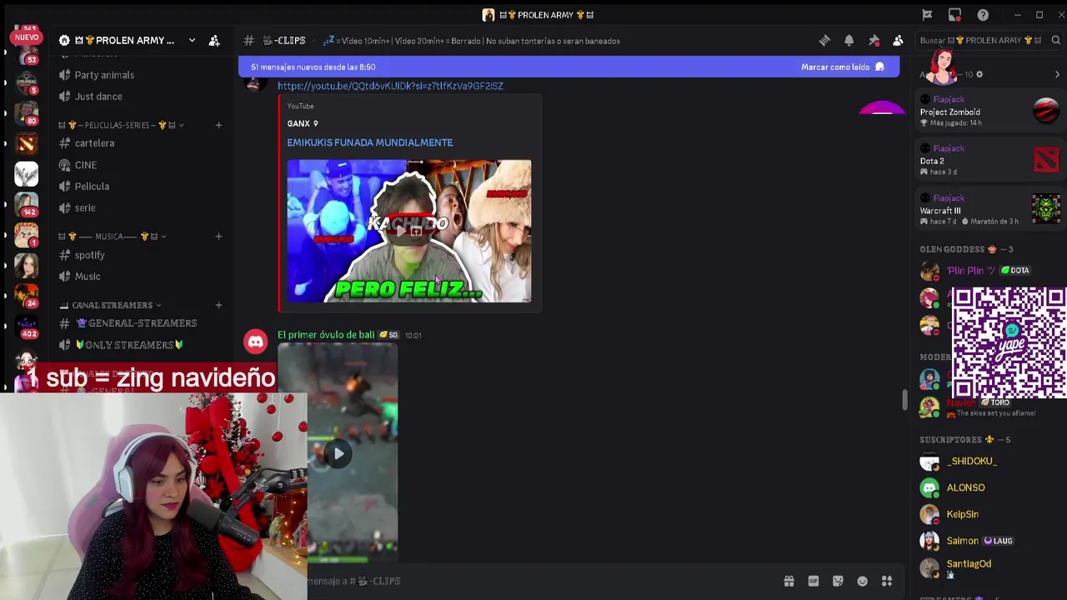Collapse the MUSICA category
Screen dimensions: 1067x600
coord(113,236)
